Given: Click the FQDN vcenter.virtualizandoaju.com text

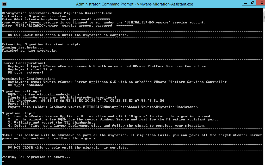Looking at the screenshot, I should point(50,94).
